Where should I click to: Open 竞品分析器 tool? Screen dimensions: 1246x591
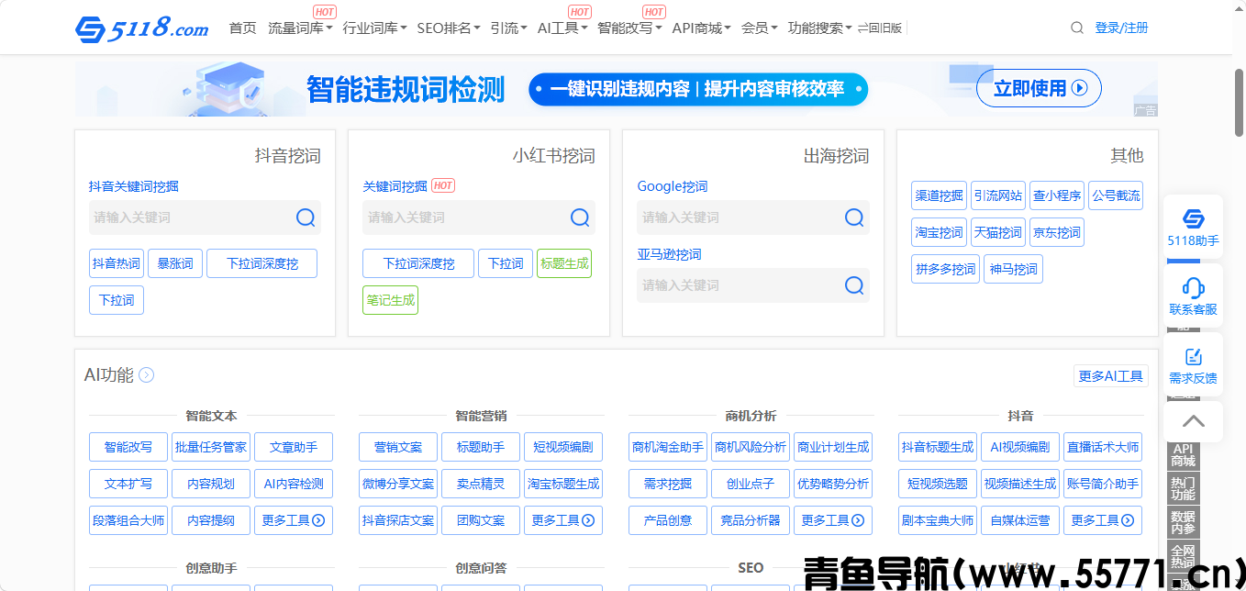(x=751, y=520)
